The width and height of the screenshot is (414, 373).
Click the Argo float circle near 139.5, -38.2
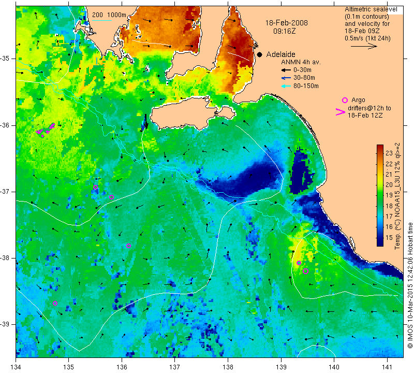[x=306, y=271]
